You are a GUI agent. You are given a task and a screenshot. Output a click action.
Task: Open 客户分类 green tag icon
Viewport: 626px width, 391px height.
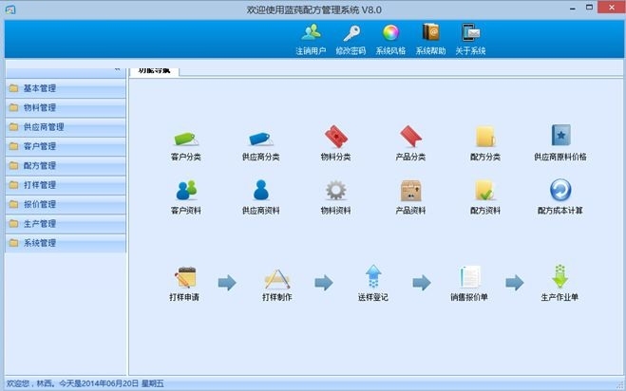(186, 138)
